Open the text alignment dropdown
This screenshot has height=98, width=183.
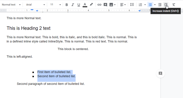point(123,5)
